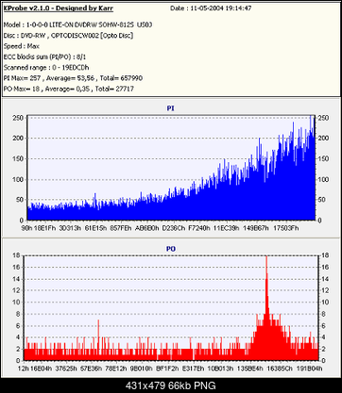Click the "16385Ch" PO x-axis label
The height and width of the screenshot is (393, 342).
[x=280, y=368]
